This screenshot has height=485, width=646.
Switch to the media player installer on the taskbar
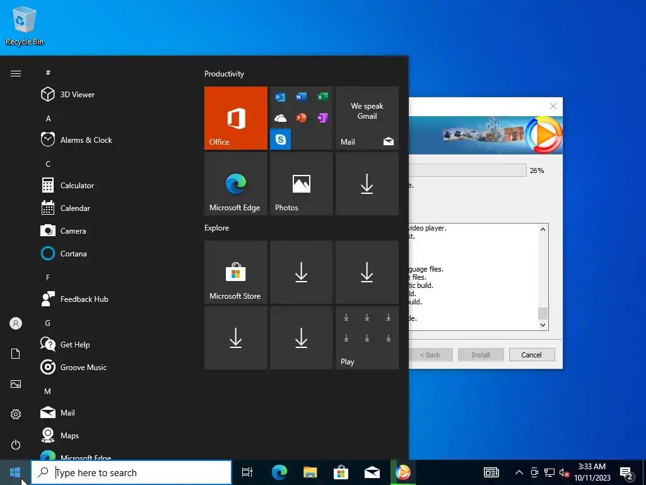click(x=403, y=472)
